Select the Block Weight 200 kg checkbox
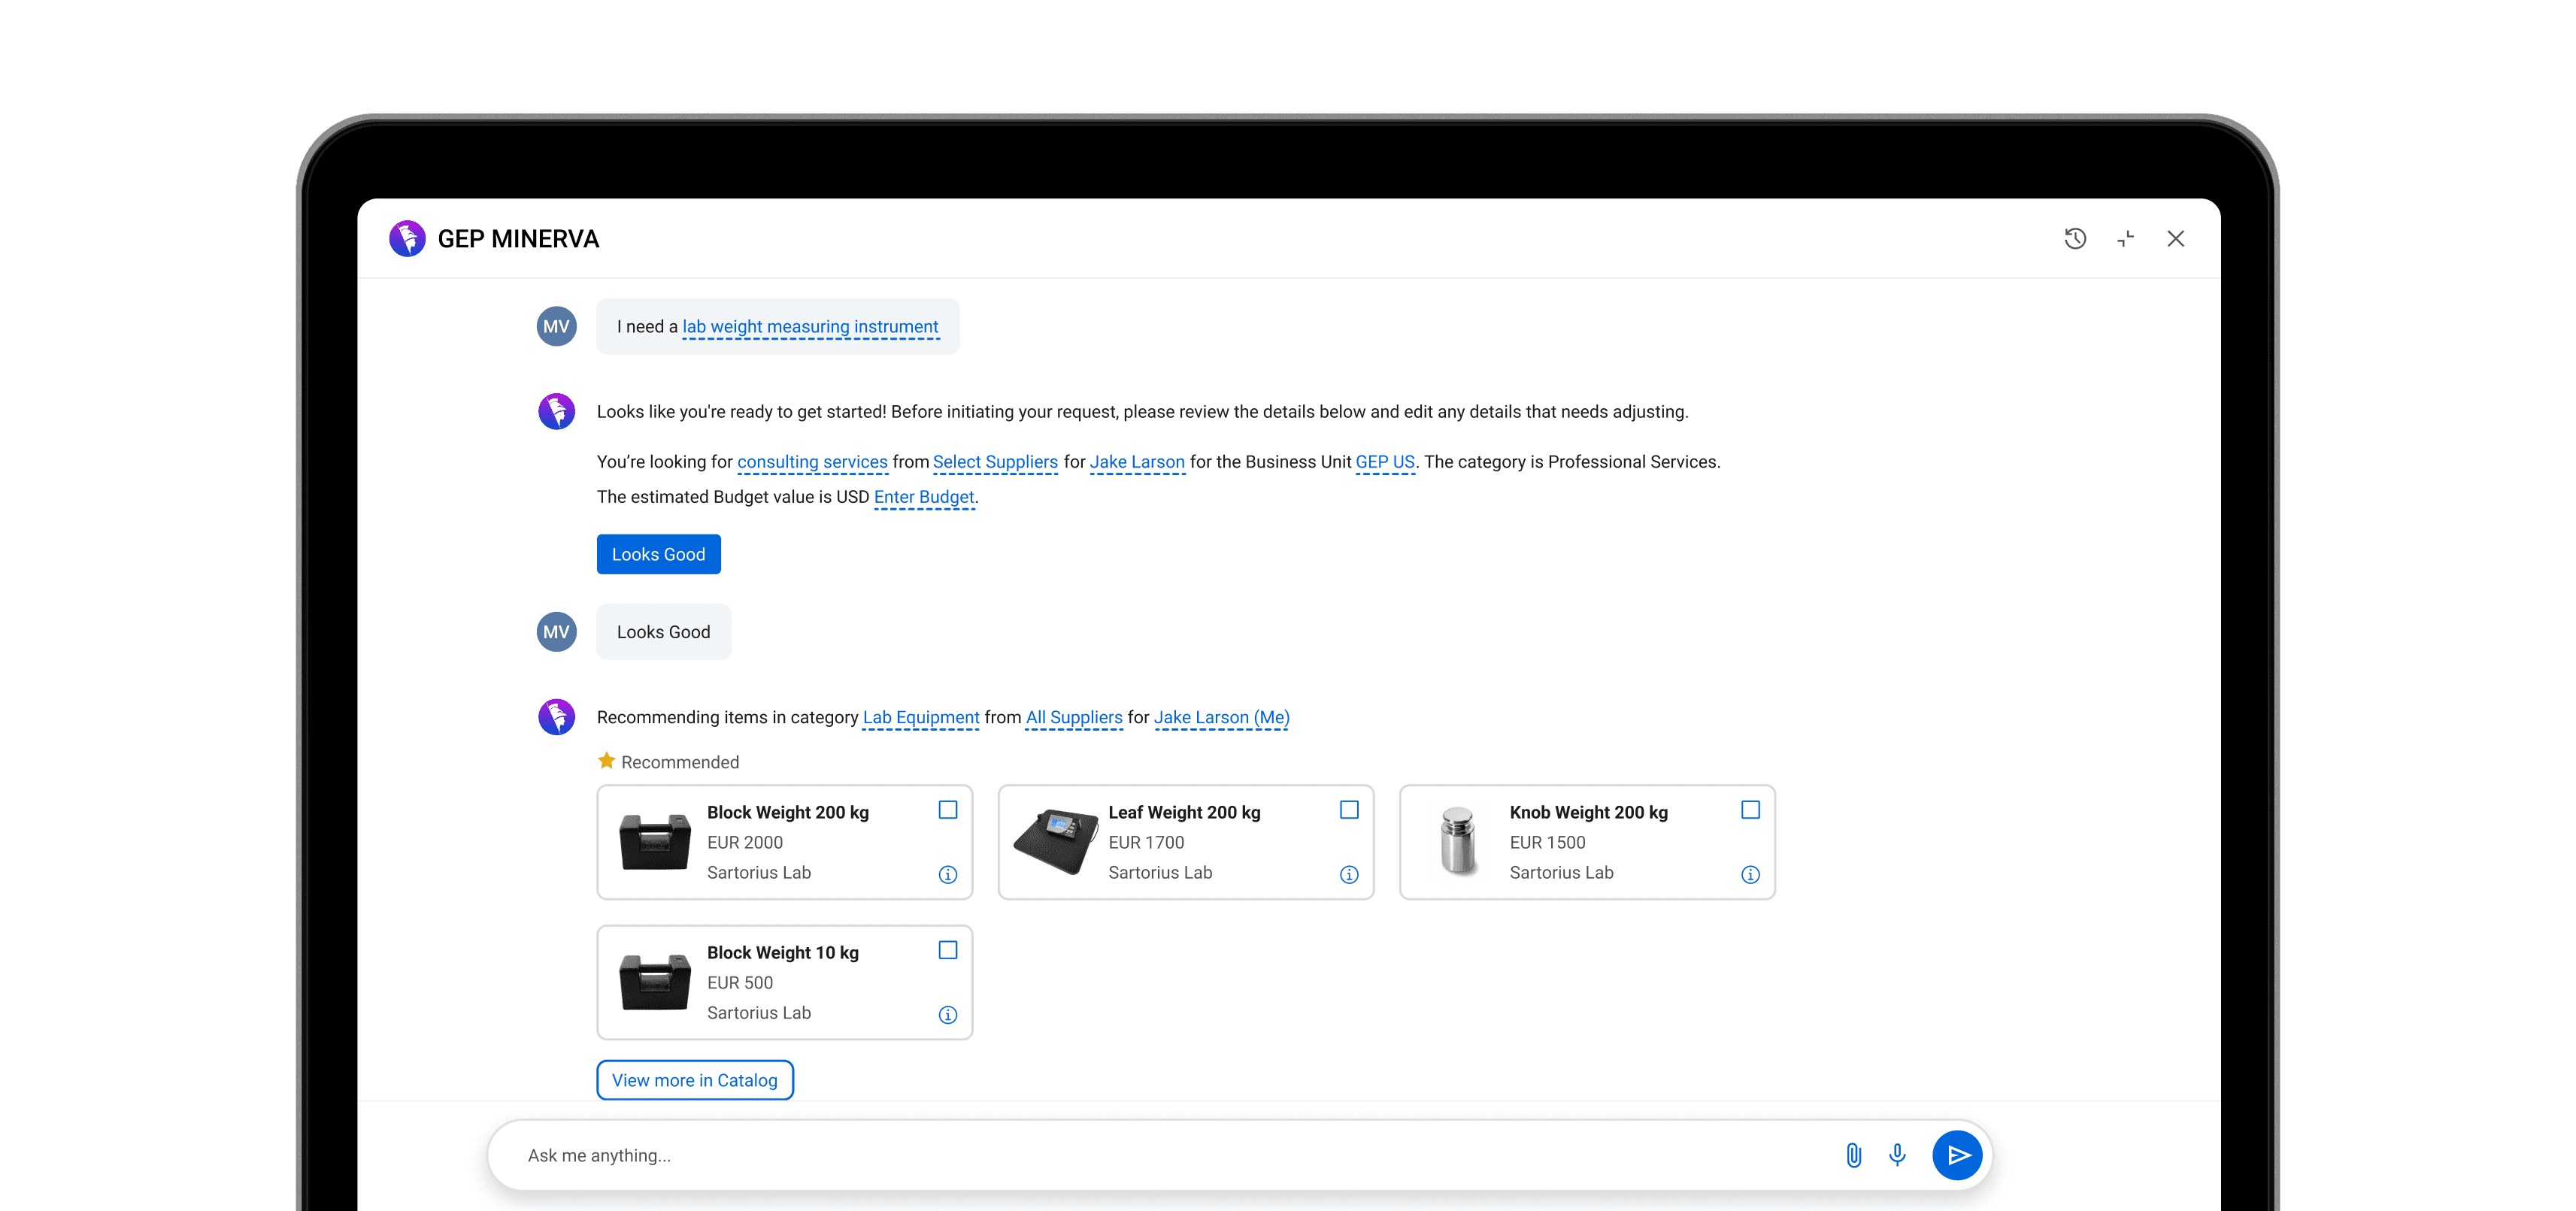This screenshot has height=1211, width=2576. [948, 810]
